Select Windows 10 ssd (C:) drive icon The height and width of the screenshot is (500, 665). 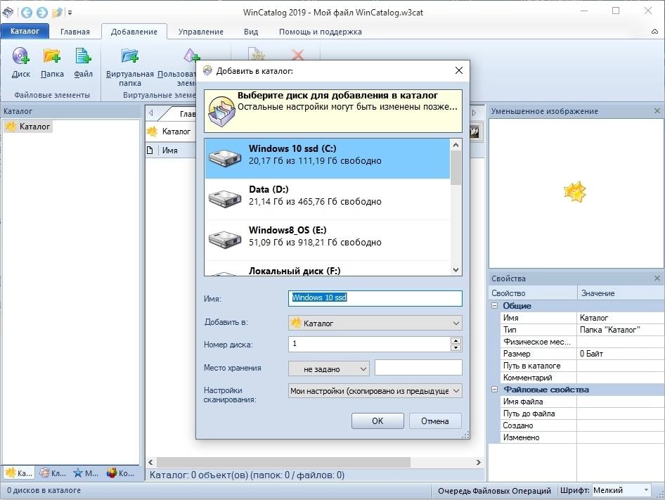click(x=225, y=158)
